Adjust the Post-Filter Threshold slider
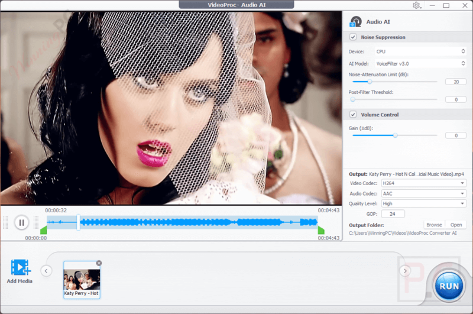This screenshot has width=473, height=314. [353, 99]
